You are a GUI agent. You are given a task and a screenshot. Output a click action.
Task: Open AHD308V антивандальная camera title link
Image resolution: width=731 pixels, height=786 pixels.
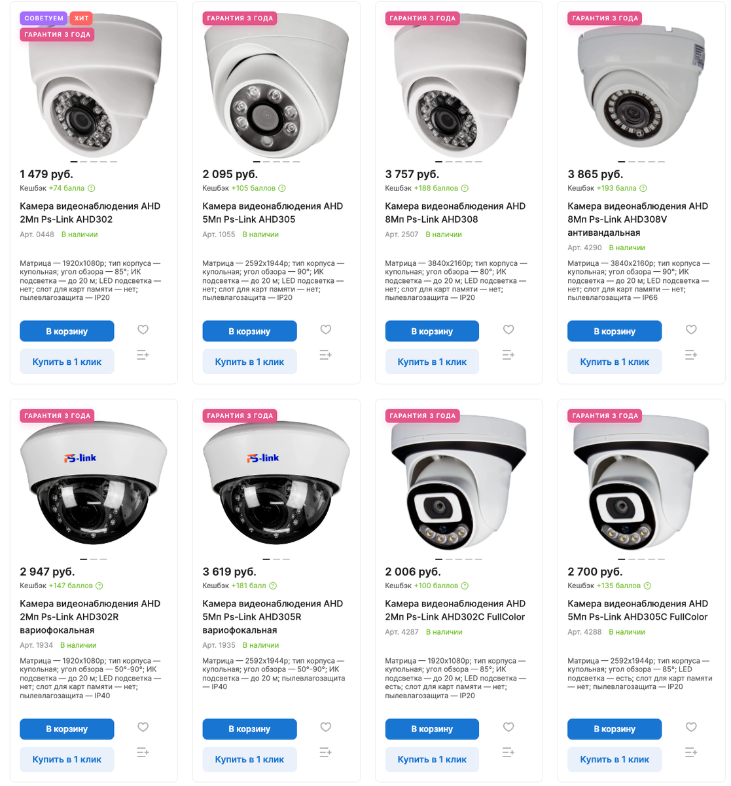[x=637, y=219]
